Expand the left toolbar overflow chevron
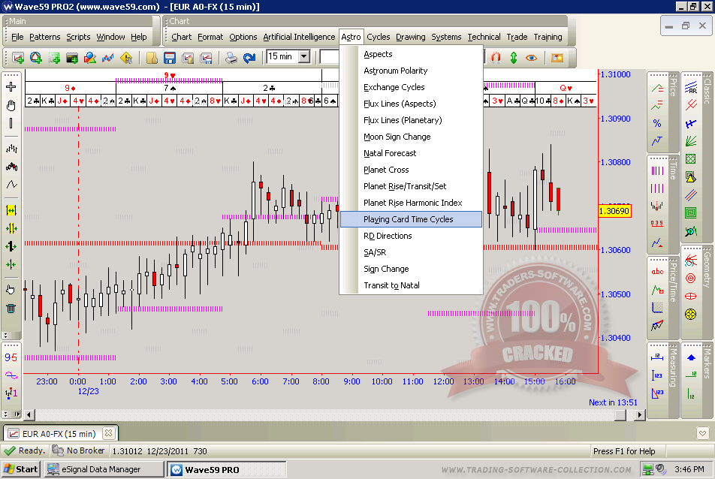The height and width of the screenshot is (479, 715). (6, 335)
